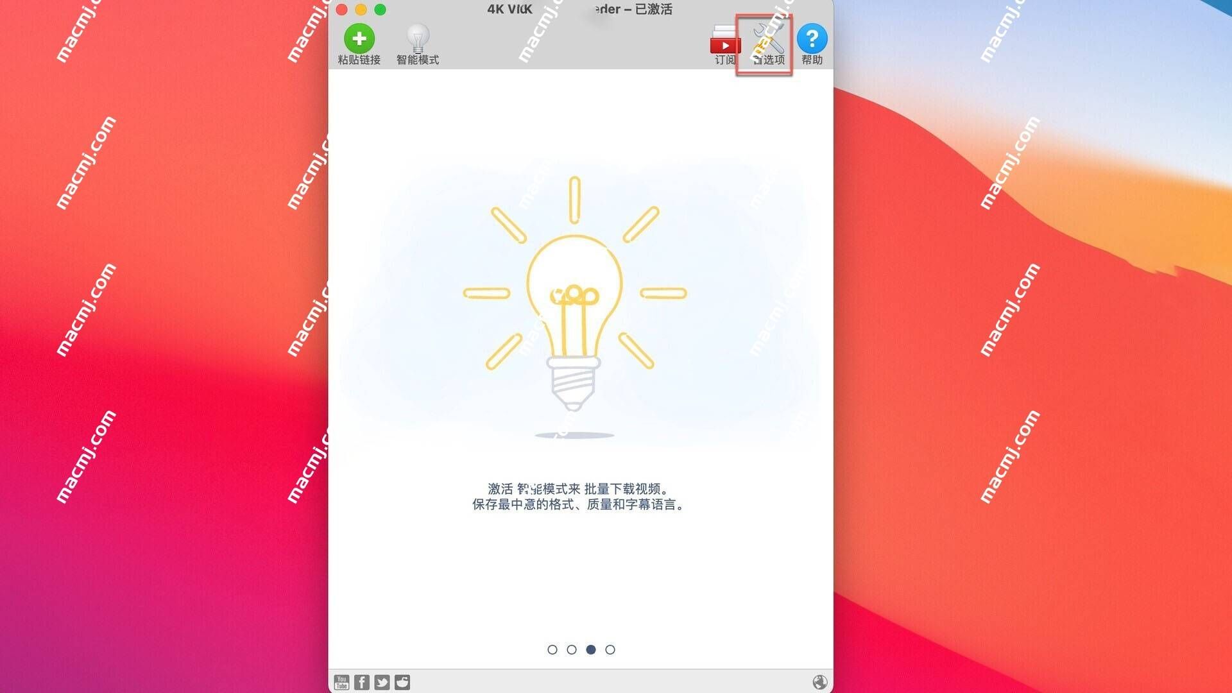Select the third pagination indicator dot

tap(590, 649)
